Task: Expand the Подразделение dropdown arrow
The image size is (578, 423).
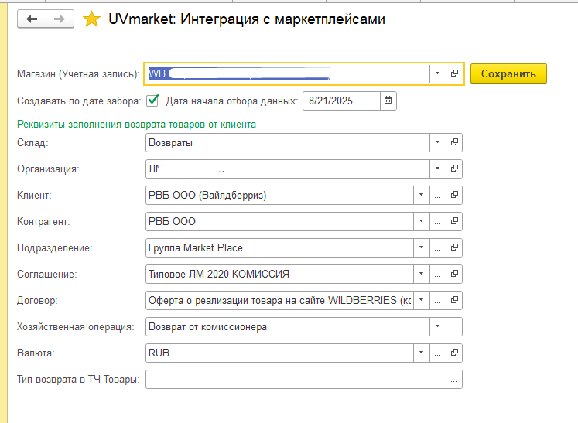Action: [x=422, y=247]
